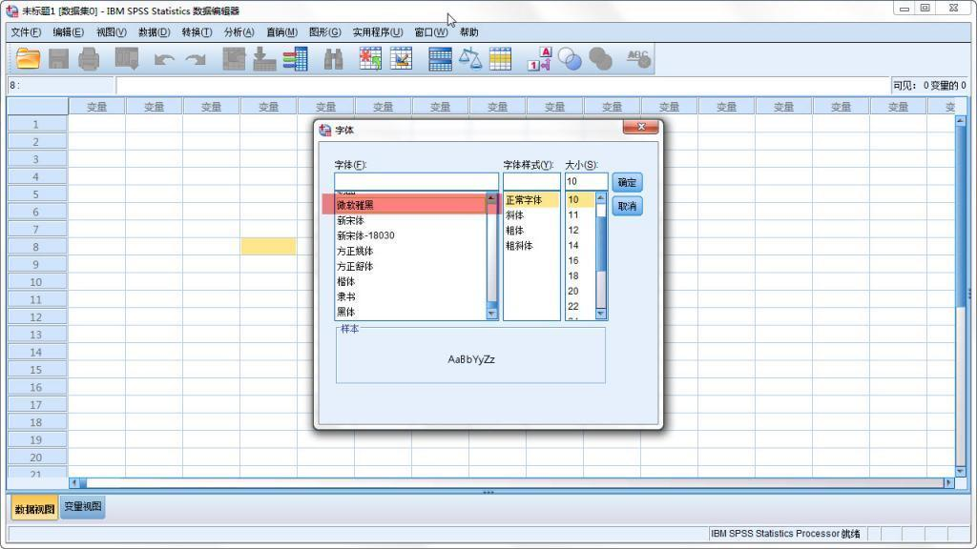Choose the 正常字体 font style
Screen dimensions: 977x549
531,200
